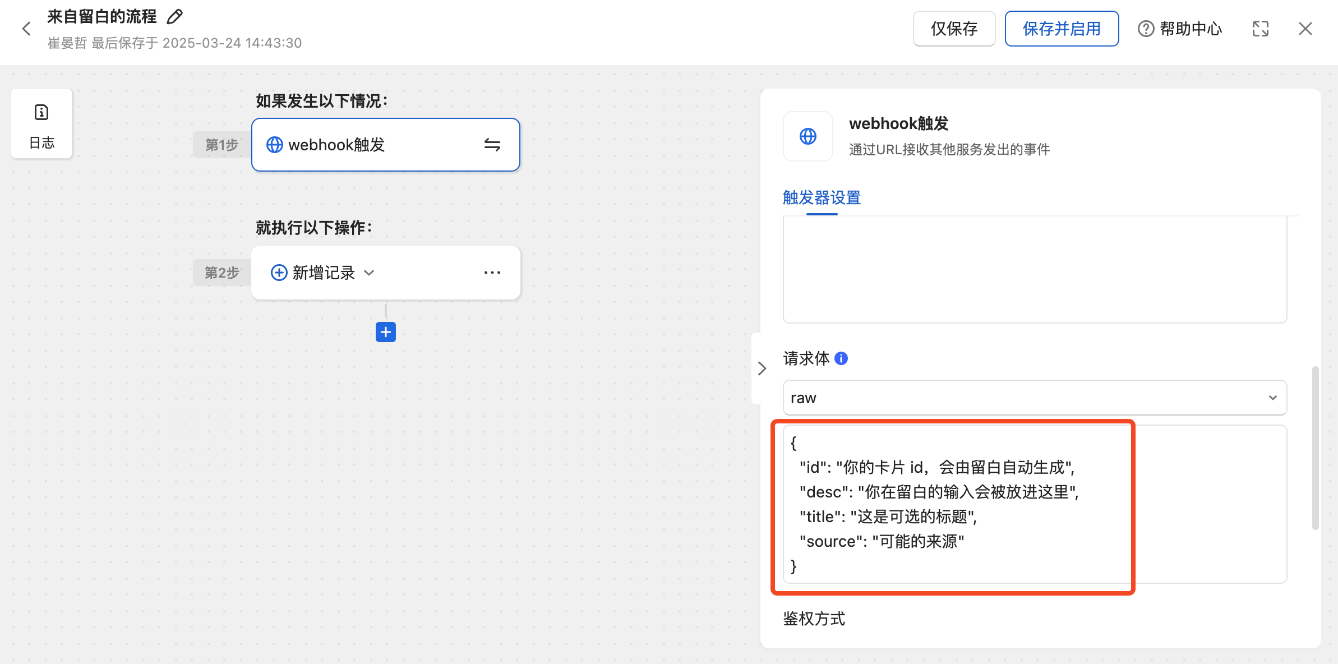Screen dimensions: 1338x664
Task: Toggle fullscreen with the expand icon
Action: coord(1261,29)
